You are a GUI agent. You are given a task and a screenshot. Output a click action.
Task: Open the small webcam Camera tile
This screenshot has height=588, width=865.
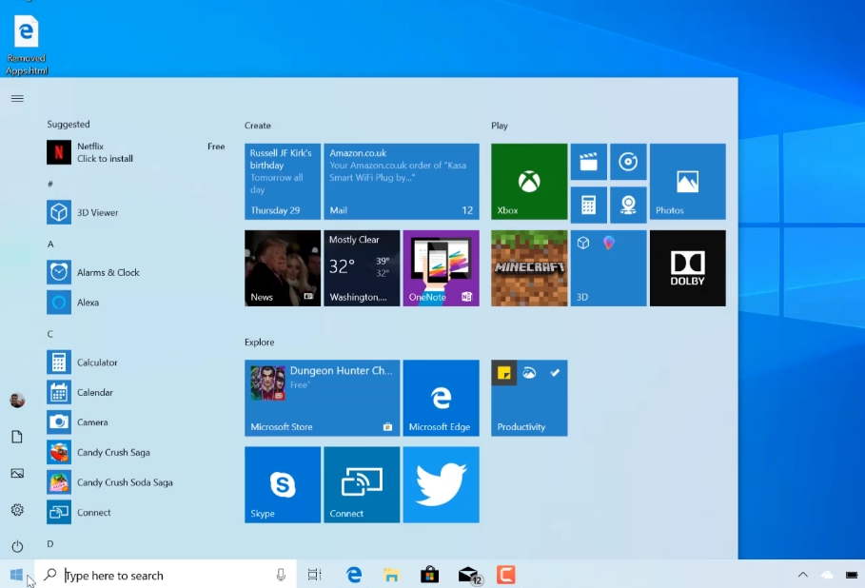pos(628,205)
